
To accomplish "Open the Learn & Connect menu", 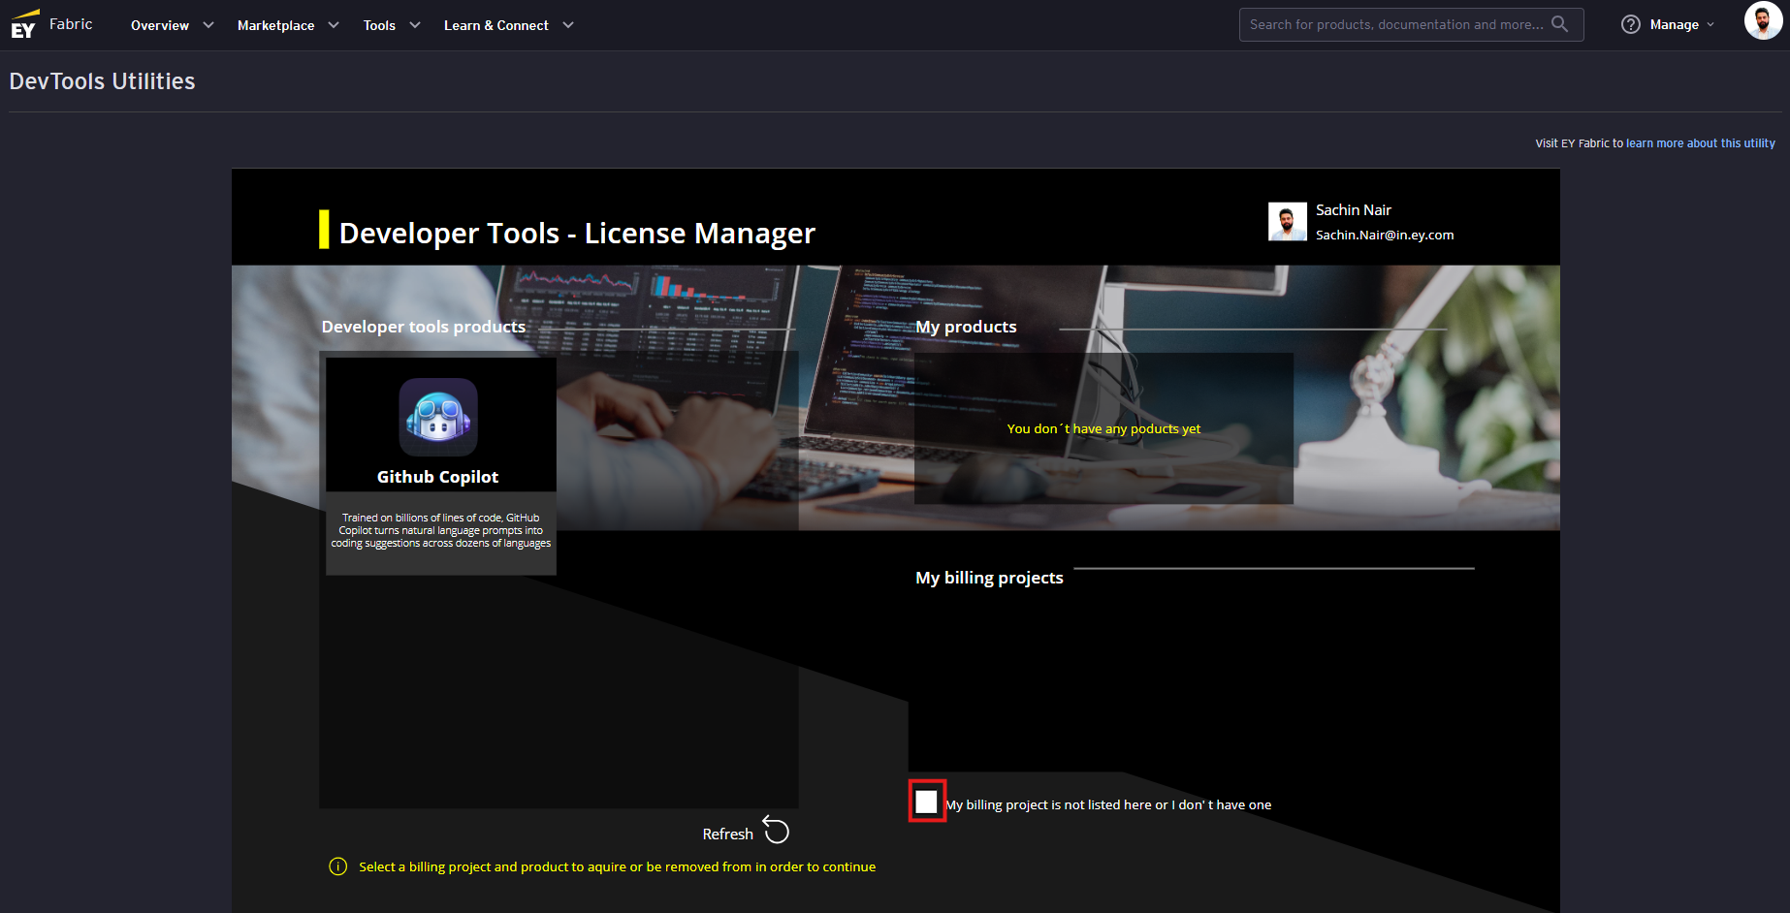I will pyautogui.click(x=508, y=25).
